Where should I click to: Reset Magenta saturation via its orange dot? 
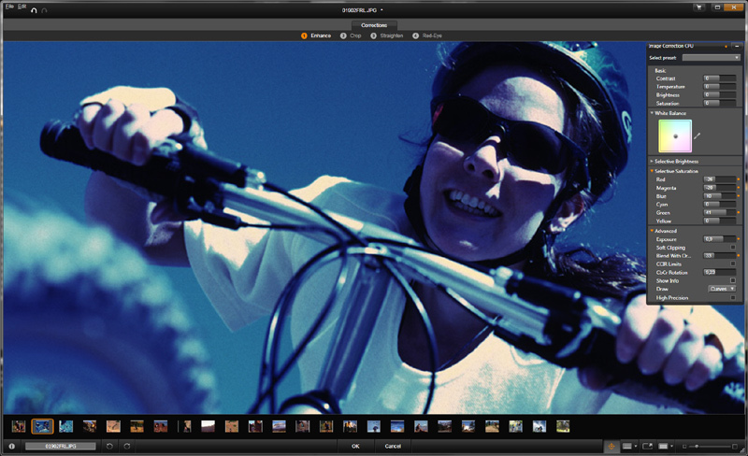[739, 188]
